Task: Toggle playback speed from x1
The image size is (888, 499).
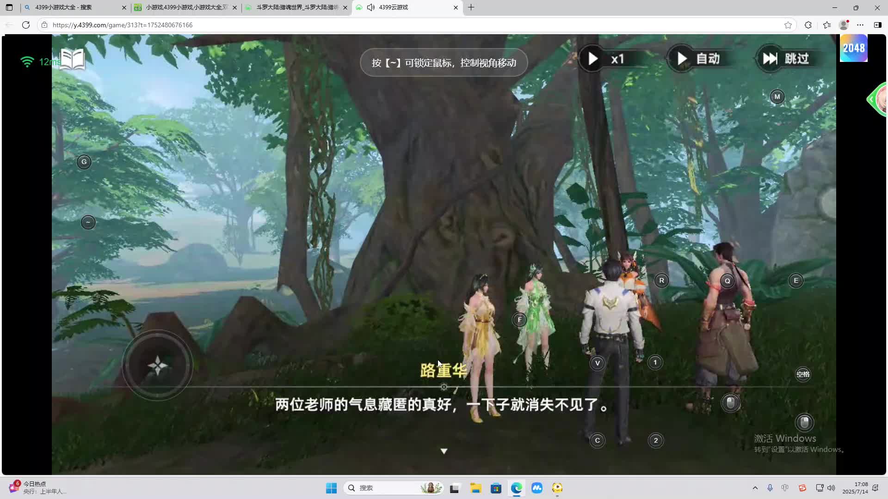Action: point(610,59)
